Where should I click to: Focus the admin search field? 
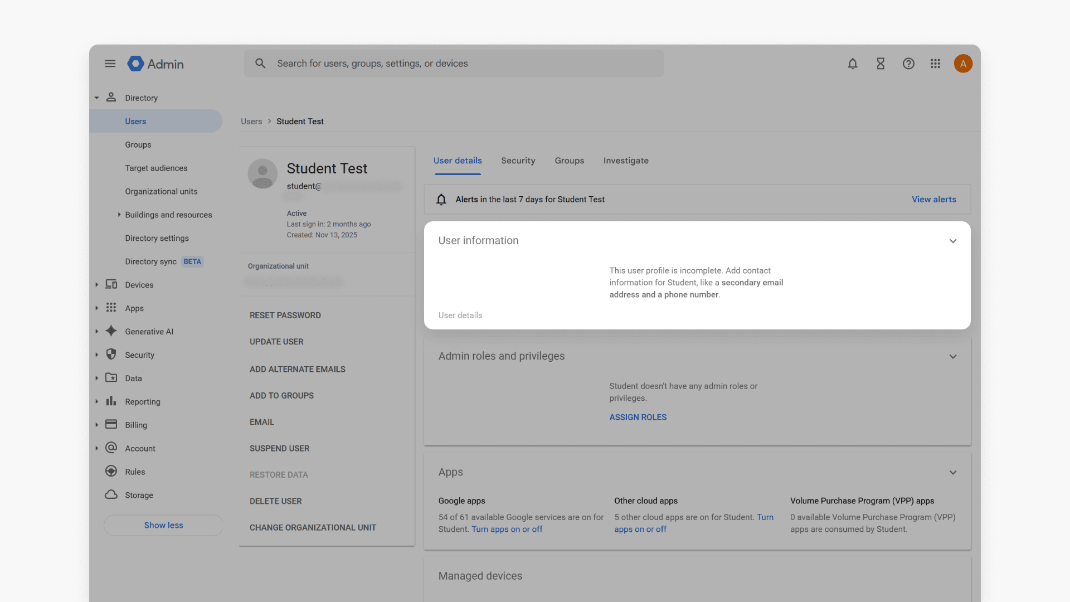(454, 64)
